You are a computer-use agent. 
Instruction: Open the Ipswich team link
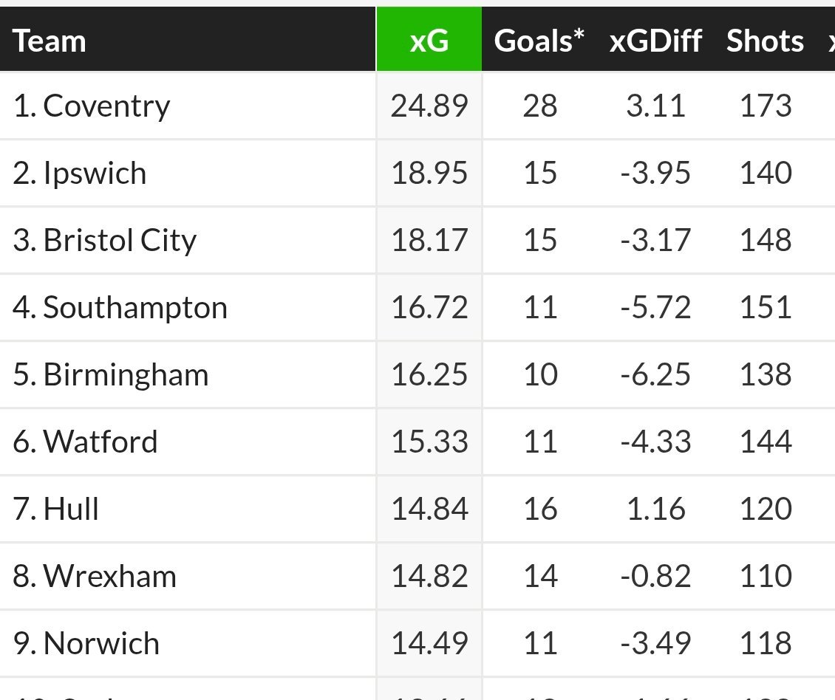95,174
